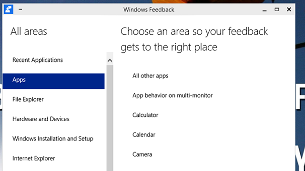This screenshot has width=305, height=171.
Task: Select Internet Explorer area
Action: [x=53, y=158]
